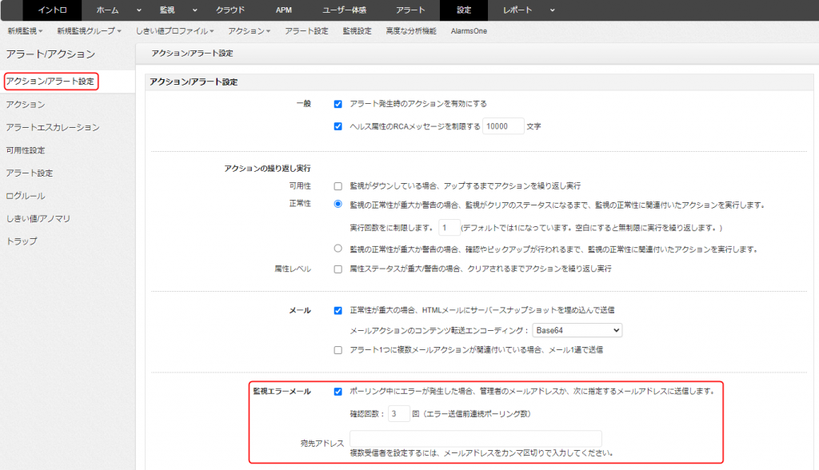This screenshot has height=470, width=819.
Task: Expand the ホーム tab dropdown arrow
Action: click(x=139, y=10)
